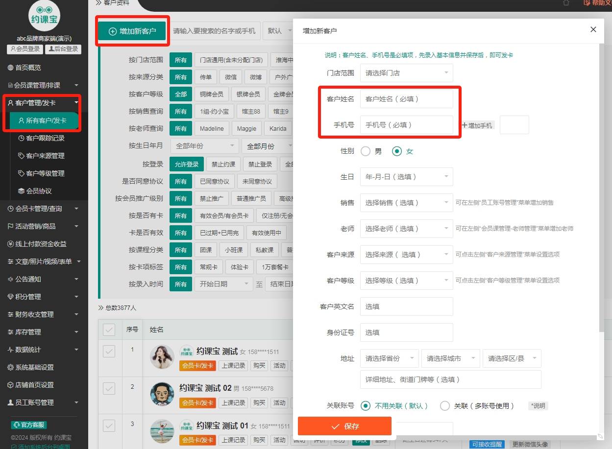Open 首页概览 from the sidebar
612x449 pixels.
pyautogui.click(x=28, y=68)
